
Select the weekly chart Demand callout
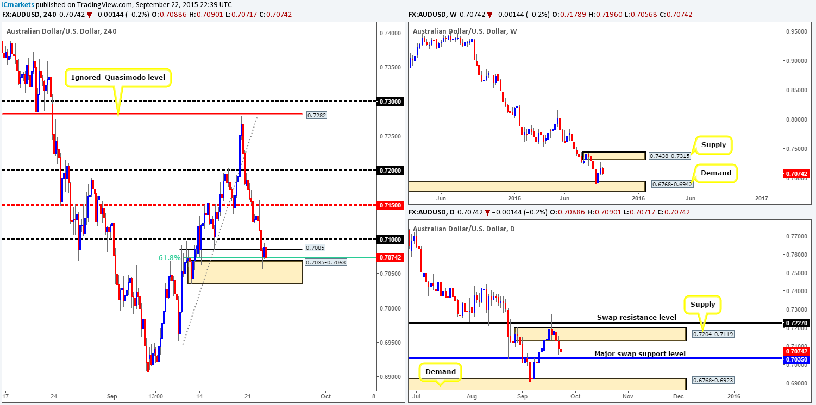[x=715, y=173]
